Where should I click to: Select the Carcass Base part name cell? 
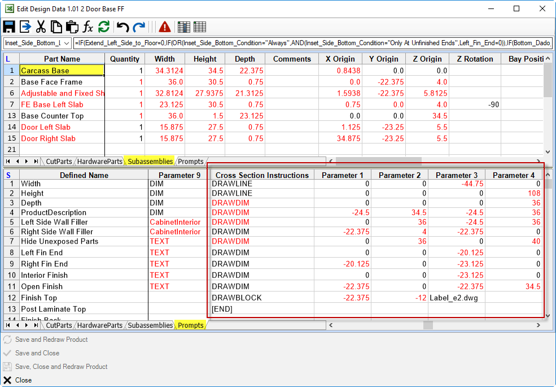pyautogui.click(x=62, y=70)
